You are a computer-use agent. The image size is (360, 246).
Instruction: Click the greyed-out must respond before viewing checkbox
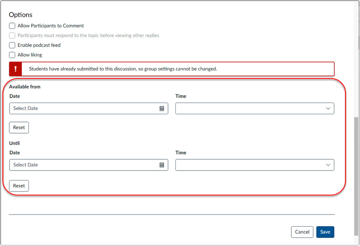click(x=12, y=36)
